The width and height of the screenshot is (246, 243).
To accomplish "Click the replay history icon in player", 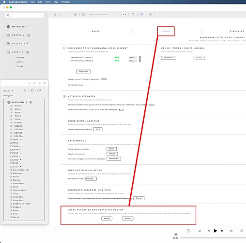I will click(189, 231).
